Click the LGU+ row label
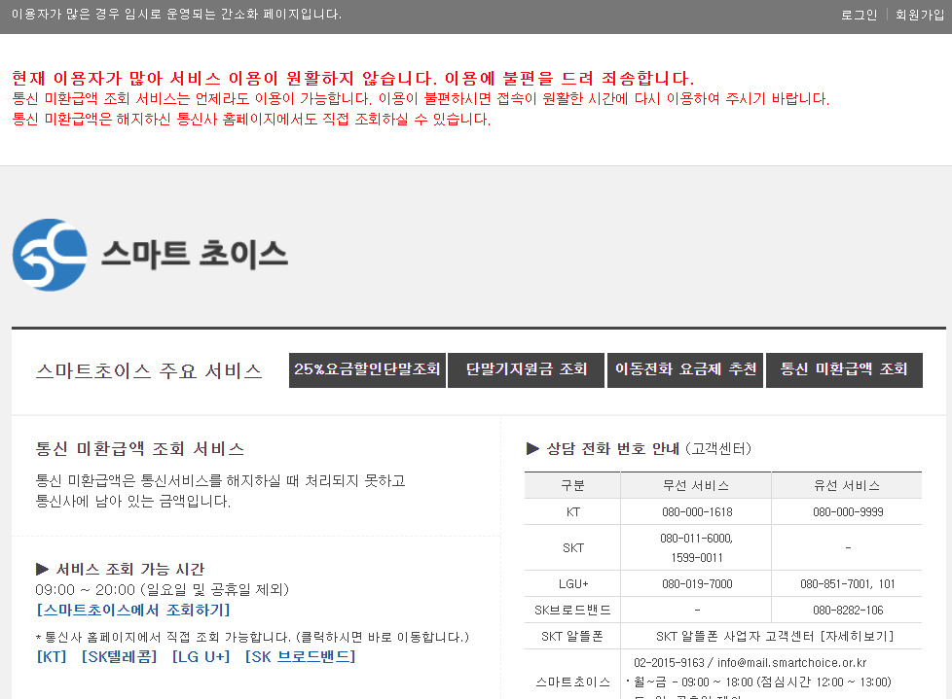This screenshot has height=699, width=952. click(573, 584)
